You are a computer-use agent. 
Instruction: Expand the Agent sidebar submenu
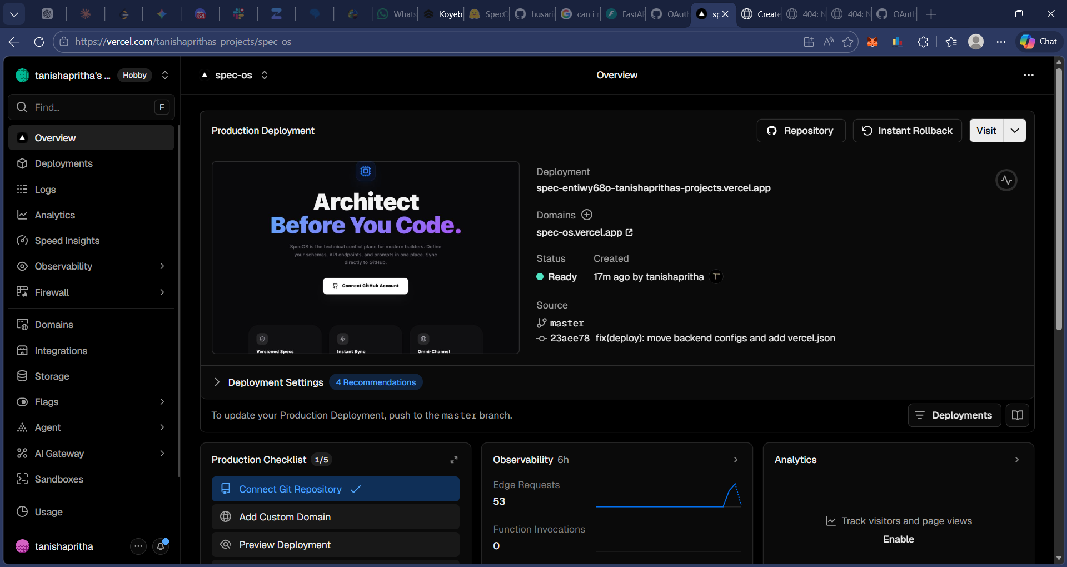[x=162, y=427]
